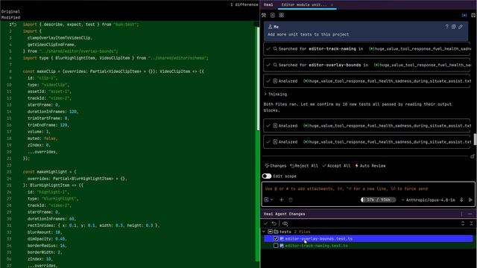Click the 57k / 936k context usage bar
This screenshot has height=268, width=477.
pyautogui.click(x=378, y=200)
